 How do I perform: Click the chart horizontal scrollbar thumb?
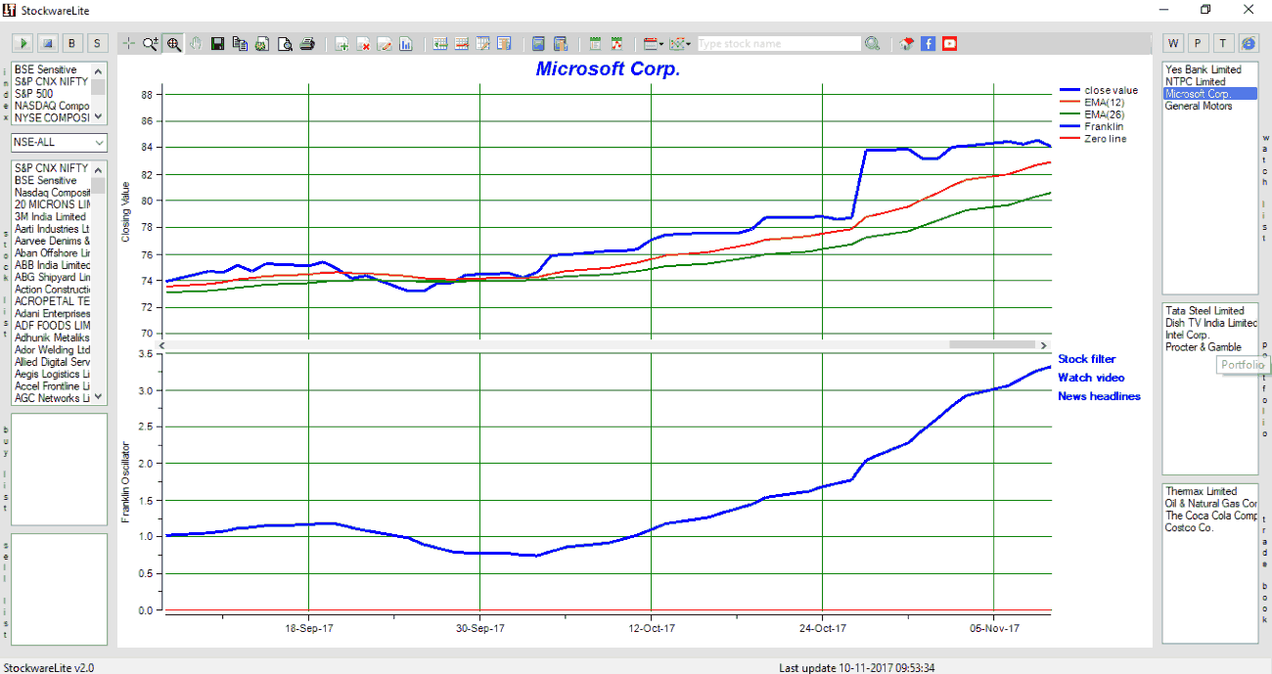tap(992, 344)
